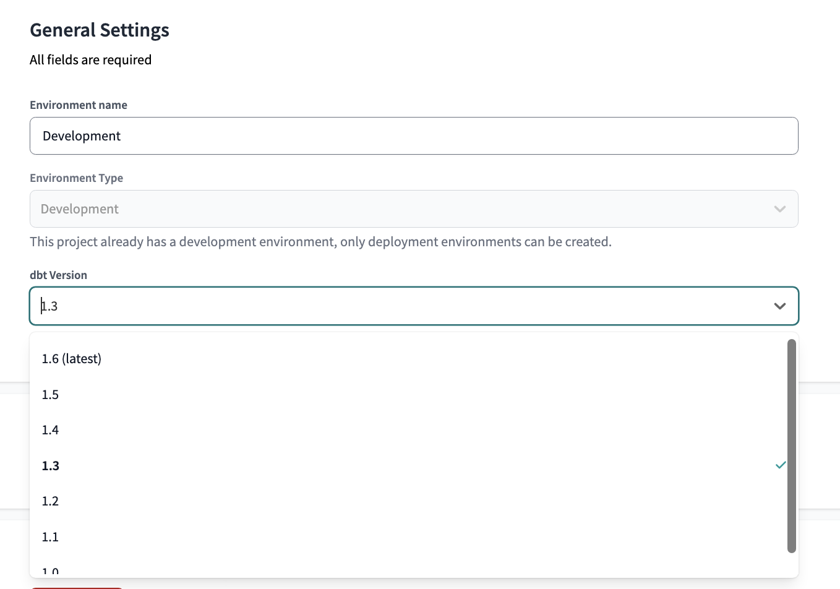Reselect the highlighted version 1.3 option

pos(50,465)
